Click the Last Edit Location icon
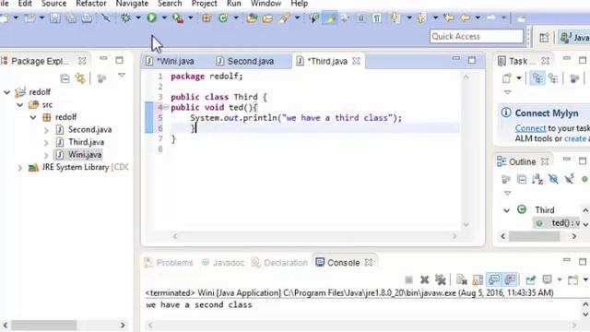 pyautogui.click(x=448, y=18)
